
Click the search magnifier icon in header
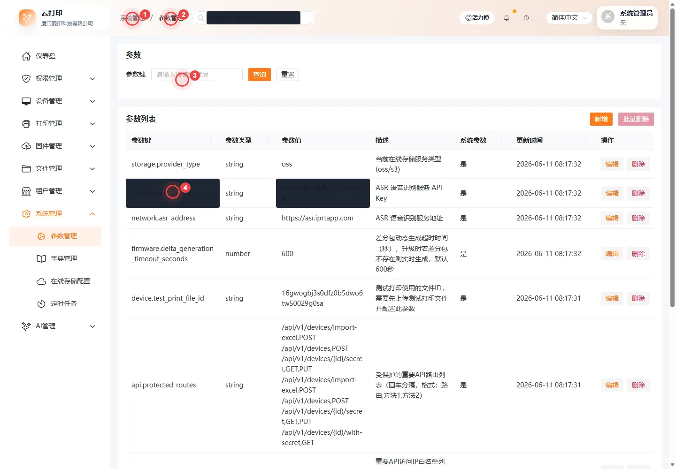click(x=200, y=18)
